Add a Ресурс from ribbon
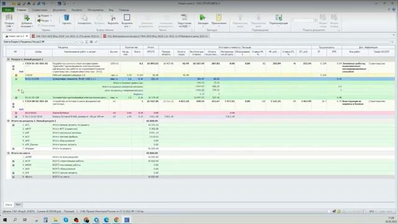 [44, 21]
